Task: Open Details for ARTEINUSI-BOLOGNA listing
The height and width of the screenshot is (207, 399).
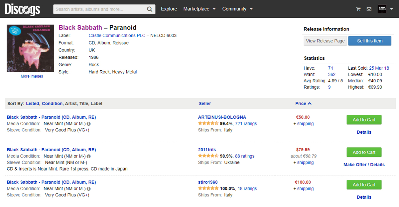Action: [364, 132]
